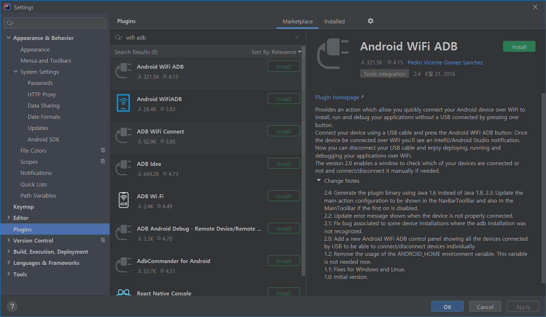The height and width of the screenshot is (317, 546).
Task: Install the Android WiFiADB plugin
Action: [284, 99]
